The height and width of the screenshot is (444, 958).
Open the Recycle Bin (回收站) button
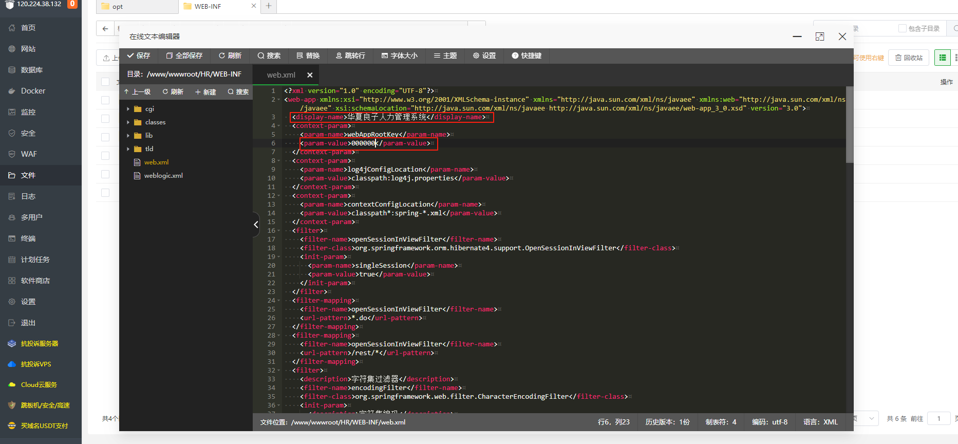(909, 58)
